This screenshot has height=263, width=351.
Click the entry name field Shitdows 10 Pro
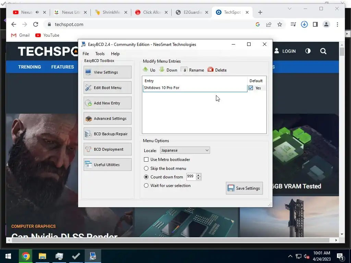pos(195,88)
